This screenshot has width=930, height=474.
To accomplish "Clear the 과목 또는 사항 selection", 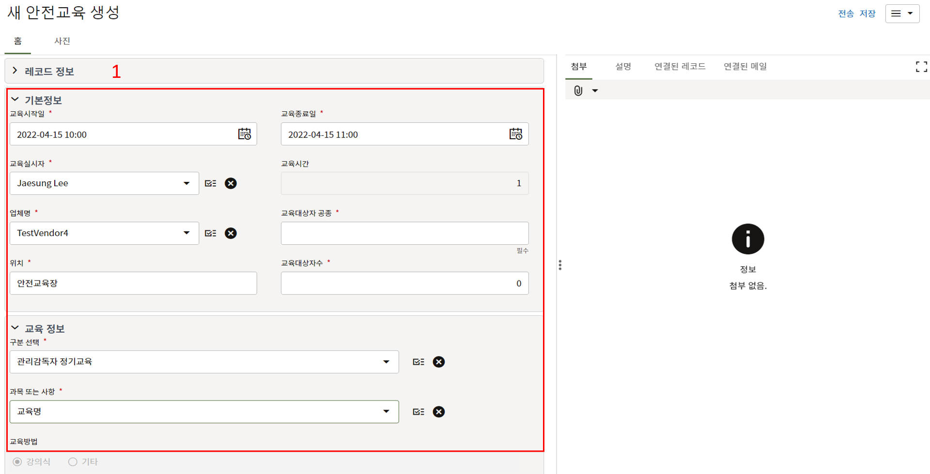I will pos(438,412).
